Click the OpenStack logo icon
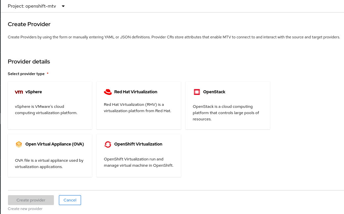The height and width of the screenshot is (214, 344). coord(196,92)
